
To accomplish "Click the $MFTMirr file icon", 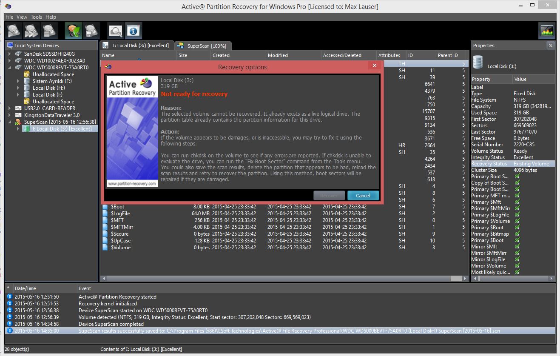I will [x=105, y=227].
